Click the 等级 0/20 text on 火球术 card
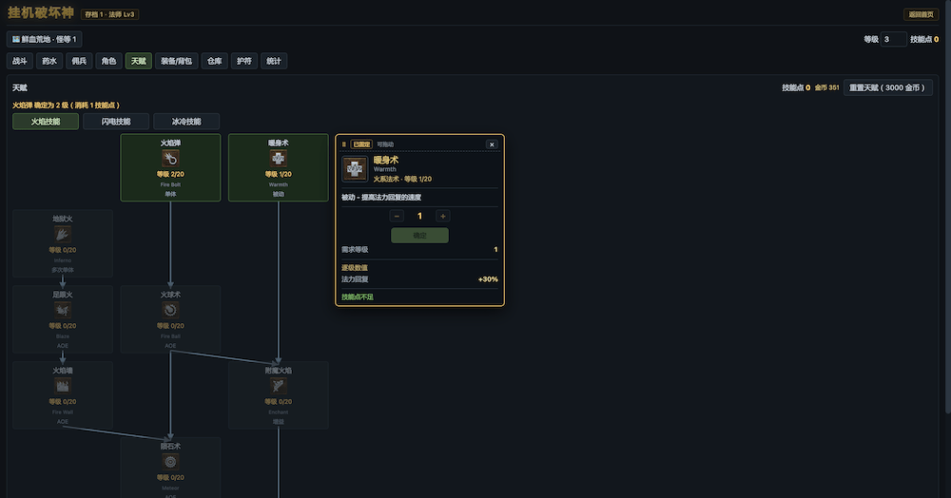The width and height of the screenshot is (951, 498). [170, 325]
